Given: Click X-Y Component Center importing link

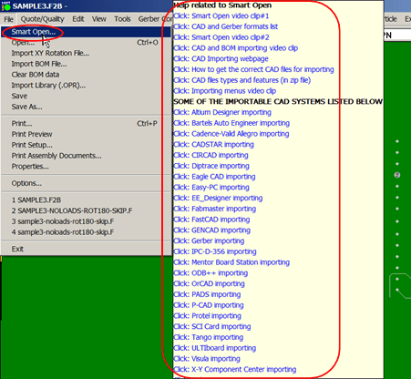Looking at the screenshot, I should point(235,369).
